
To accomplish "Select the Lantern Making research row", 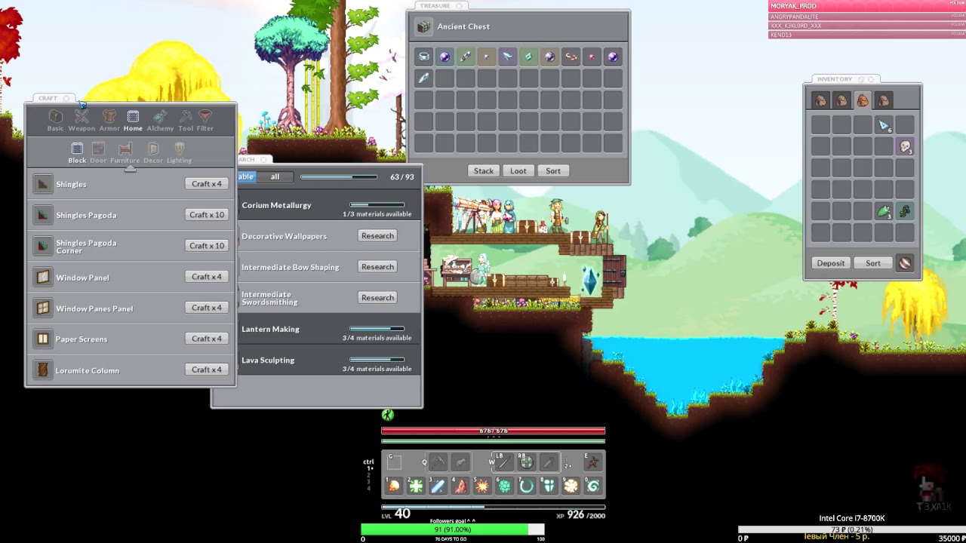I will click(329, 329).
